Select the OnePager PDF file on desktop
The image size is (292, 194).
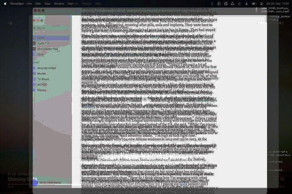pos(275,10)
